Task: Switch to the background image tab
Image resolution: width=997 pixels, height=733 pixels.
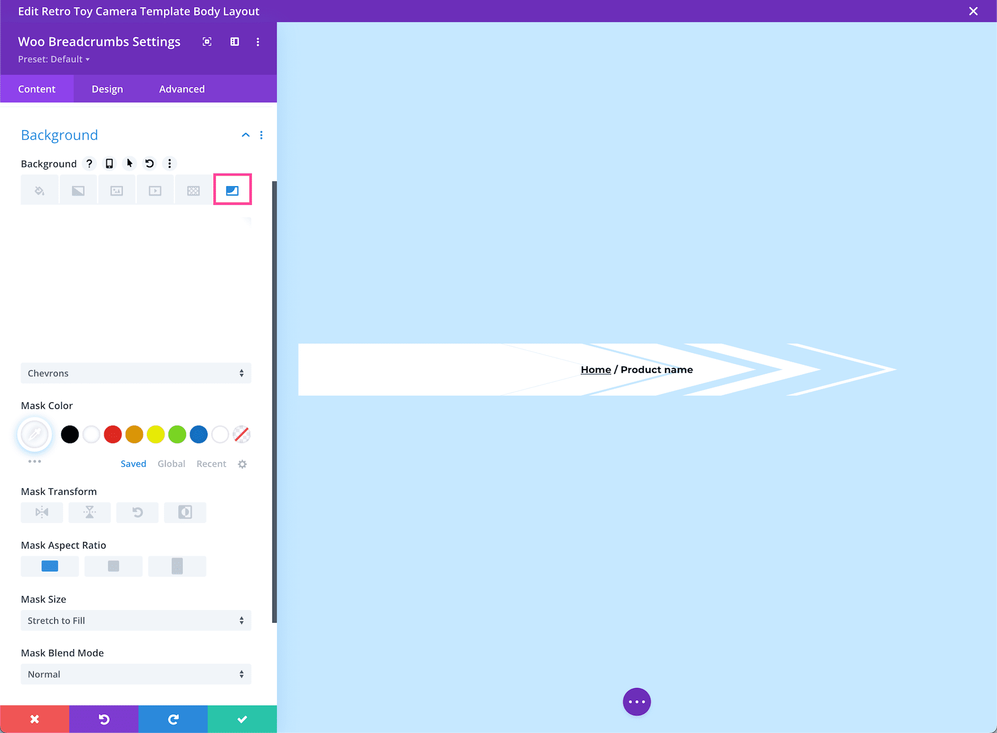Action: (116, 189)
